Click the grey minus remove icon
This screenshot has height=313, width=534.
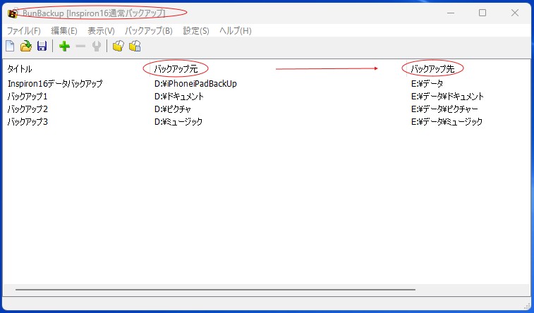pos(80,47)
